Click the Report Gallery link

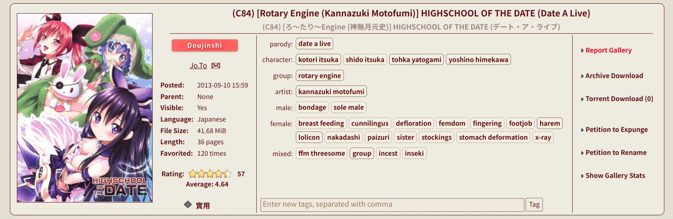pos(608,50)
